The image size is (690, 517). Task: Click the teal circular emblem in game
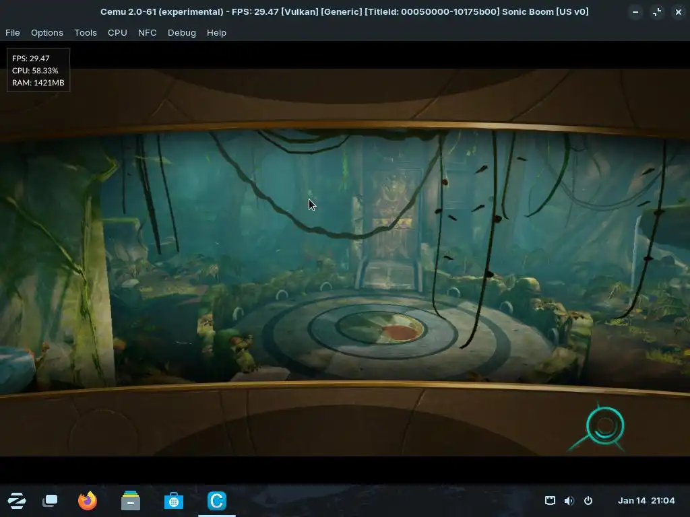[604, 425]
